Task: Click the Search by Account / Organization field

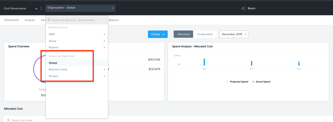Action: pos(77,20)
